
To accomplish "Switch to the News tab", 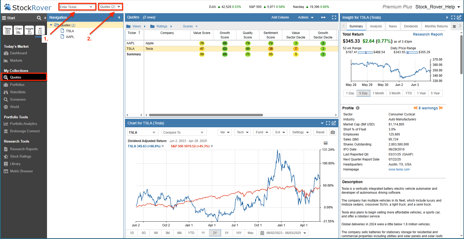I will (393, 26).
